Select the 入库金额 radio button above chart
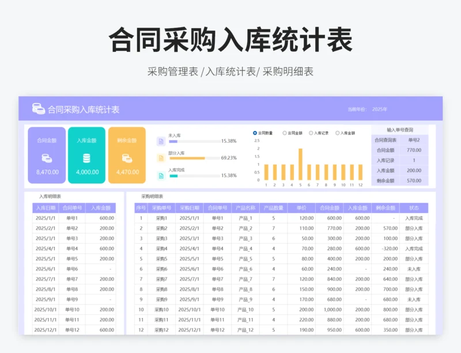Screen dimensions: 461x353 [x=337, y=133]
